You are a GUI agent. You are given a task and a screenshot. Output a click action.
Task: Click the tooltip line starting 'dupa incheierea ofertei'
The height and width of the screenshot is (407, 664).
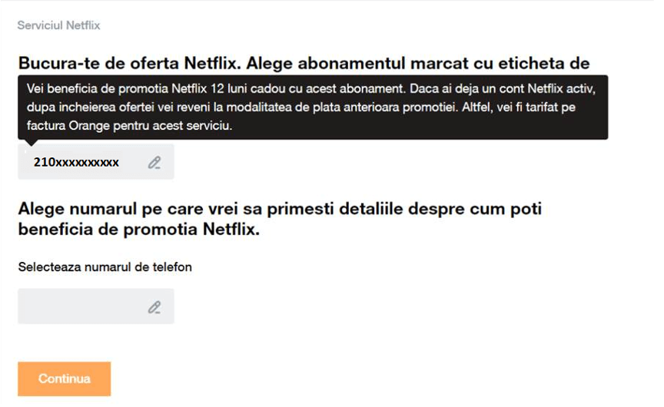[x=301, y=107]
